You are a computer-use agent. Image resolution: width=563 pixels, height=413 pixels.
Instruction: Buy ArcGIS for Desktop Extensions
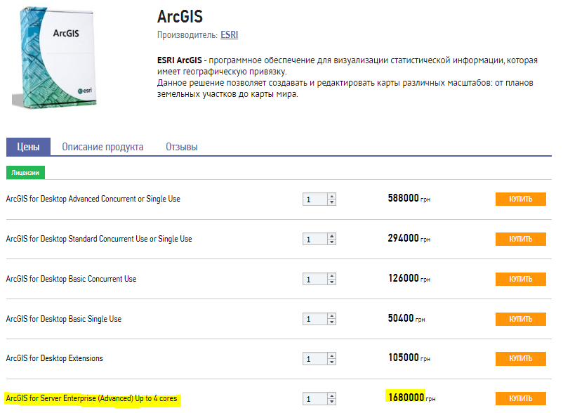point(521,358)
